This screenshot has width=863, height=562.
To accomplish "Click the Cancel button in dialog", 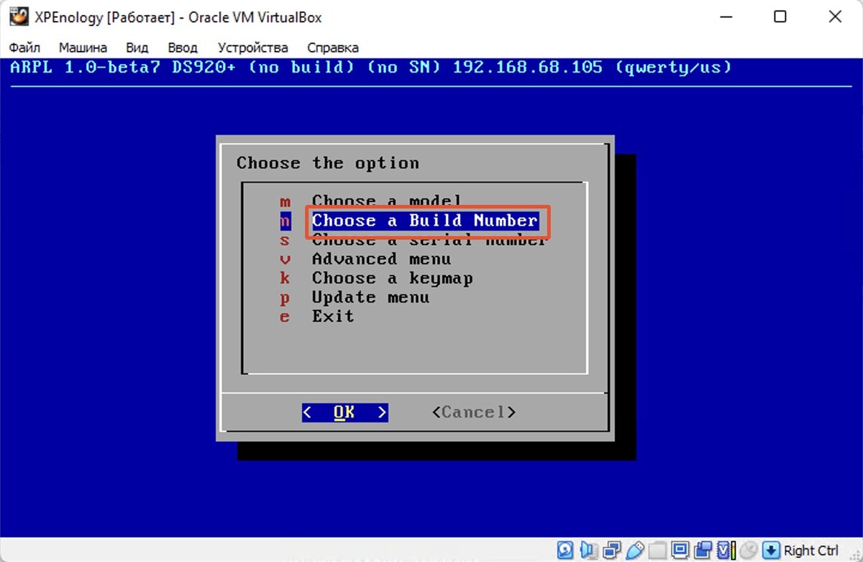I will pos(474,413).
